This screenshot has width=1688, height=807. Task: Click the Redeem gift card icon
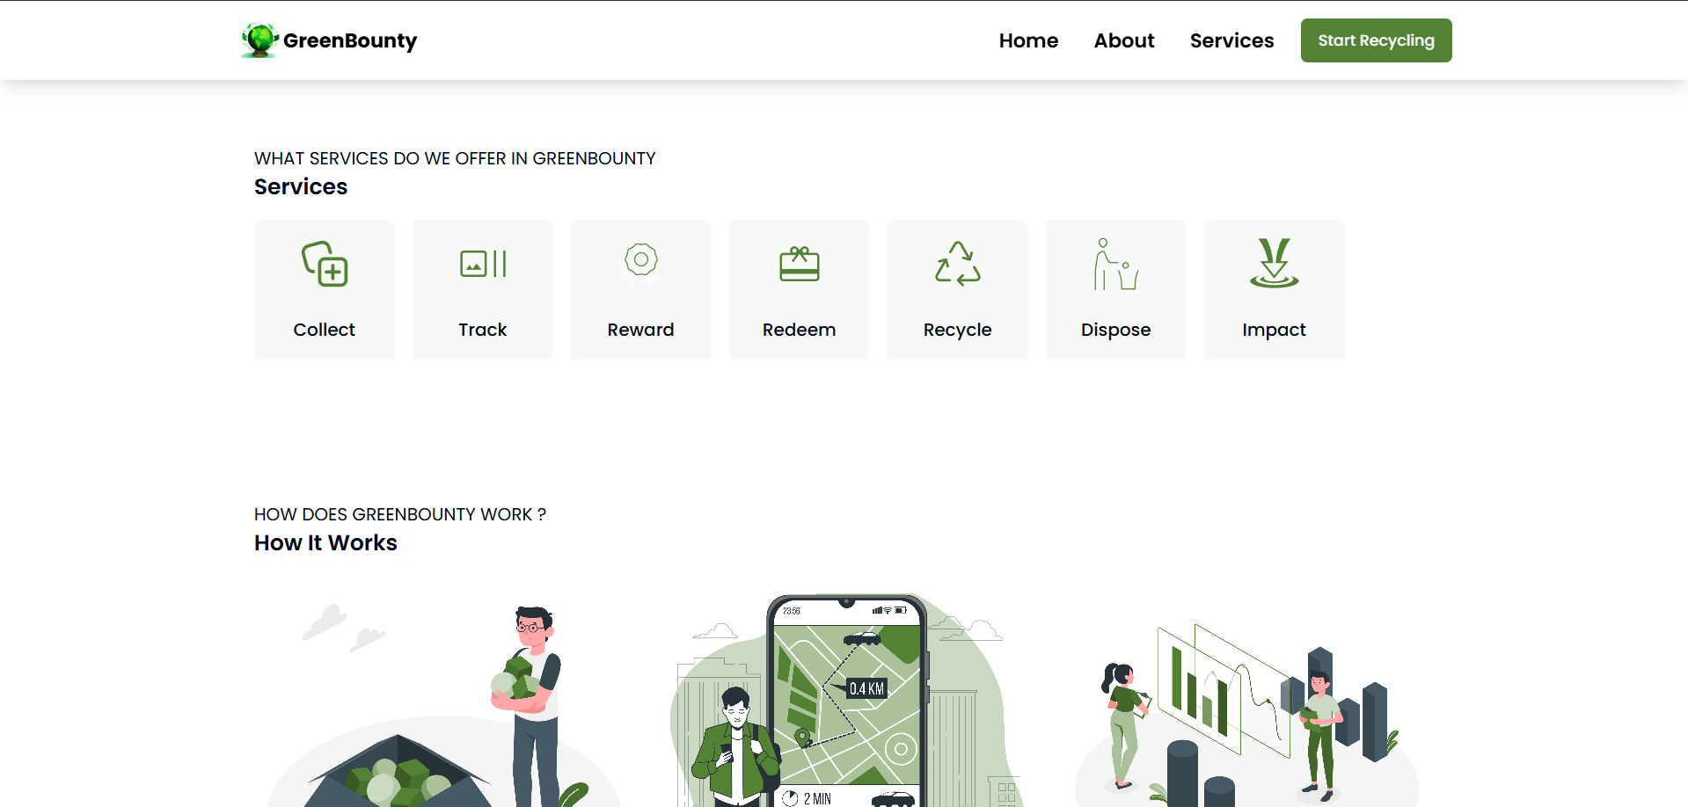tap(800, 264)
